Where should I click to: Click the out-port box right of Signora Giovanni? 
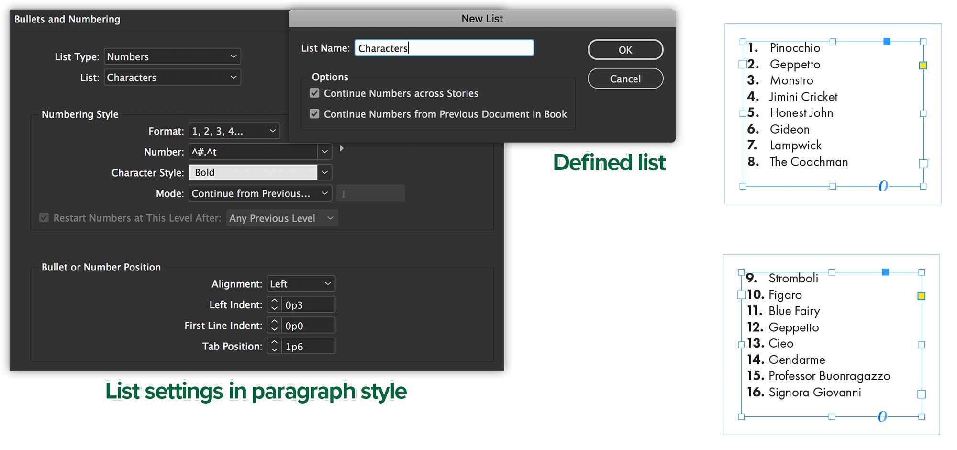[922, 394]
